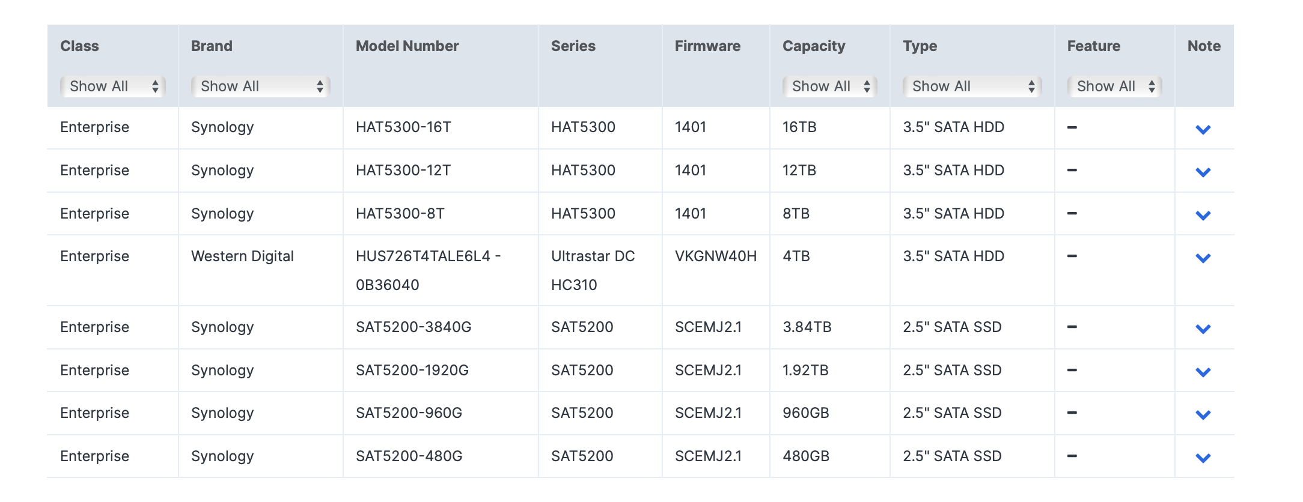
Task: Select the Western Digital brand cell
Action: point(242,256)
